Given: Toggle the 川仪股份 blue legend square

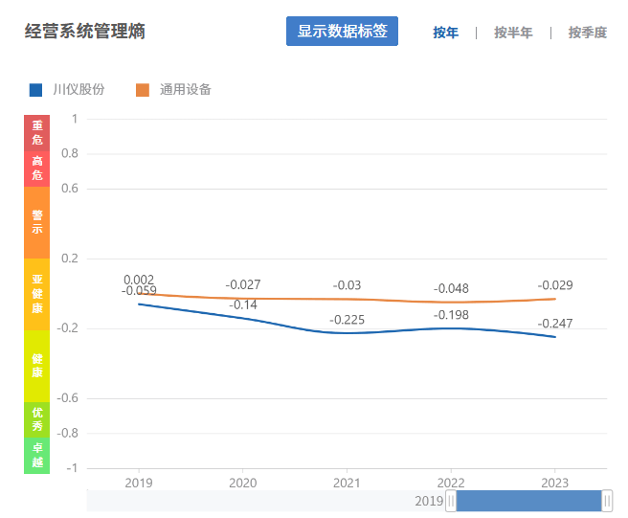Looking at the screenshot, I should pyautogui.click(x=36, y=90).
